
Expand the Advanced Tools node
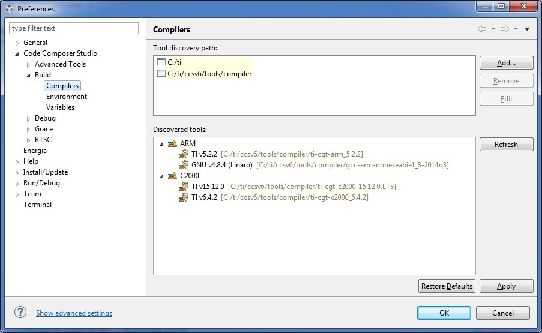pyautogui.click(x=28, y=65)
